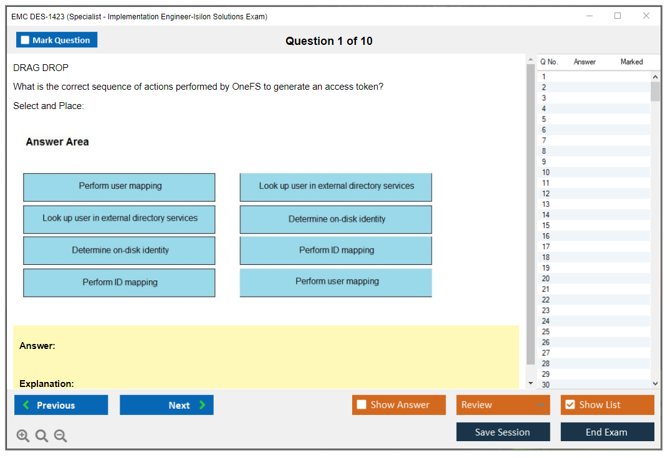Select question 10 in the list
This screenshot has width=670, height=458.
[x=546, y=173]
